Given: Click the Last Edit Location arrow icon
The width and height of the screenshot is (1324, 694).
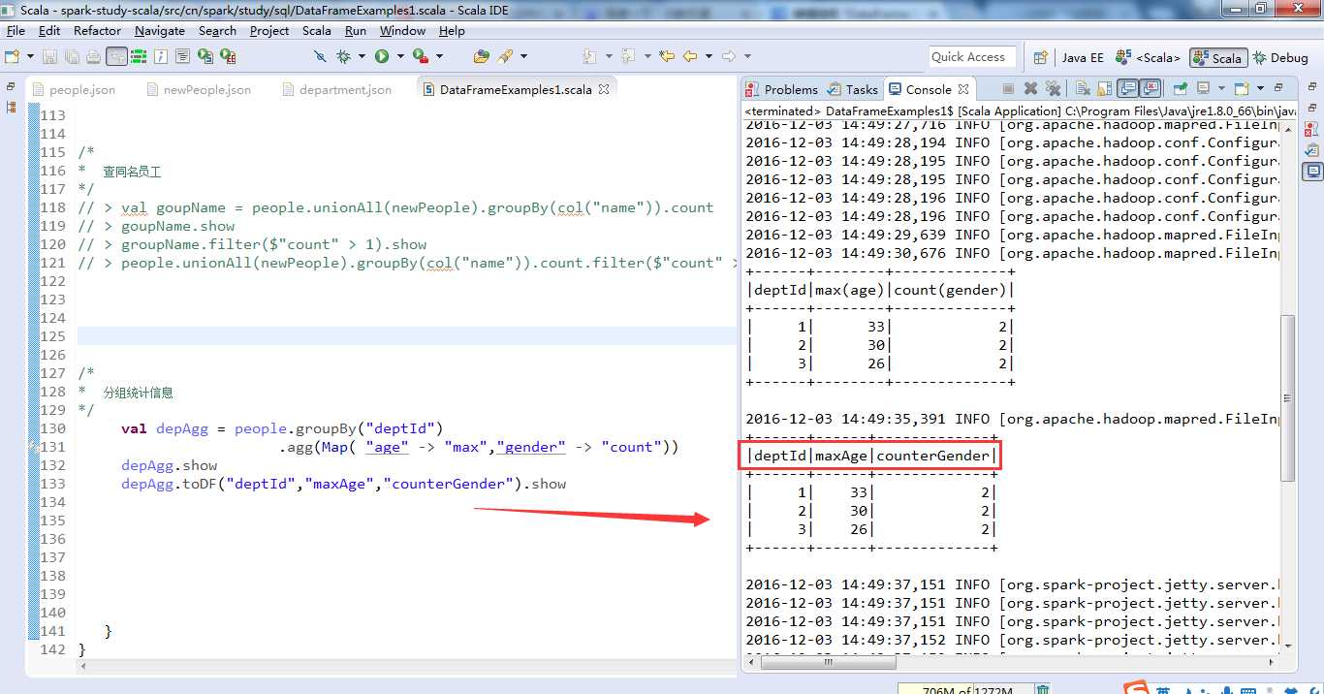Looking at the screenshot, I should 667,56.
